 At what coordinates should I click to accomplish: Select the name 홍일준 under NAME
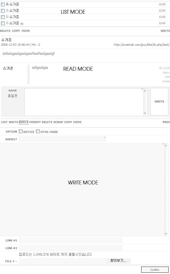click(x=13, y=96)
